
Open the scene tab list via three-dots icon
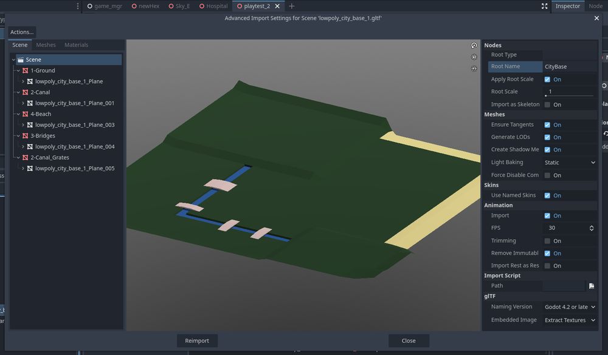point(77,5)
